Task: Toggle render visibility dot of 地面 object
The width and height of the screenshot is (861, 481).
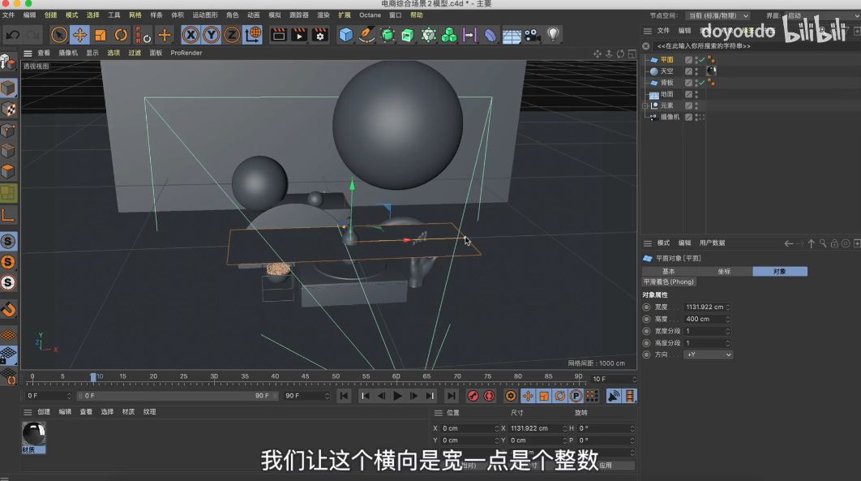Action: pyautogui.click(x=696, y=97)
